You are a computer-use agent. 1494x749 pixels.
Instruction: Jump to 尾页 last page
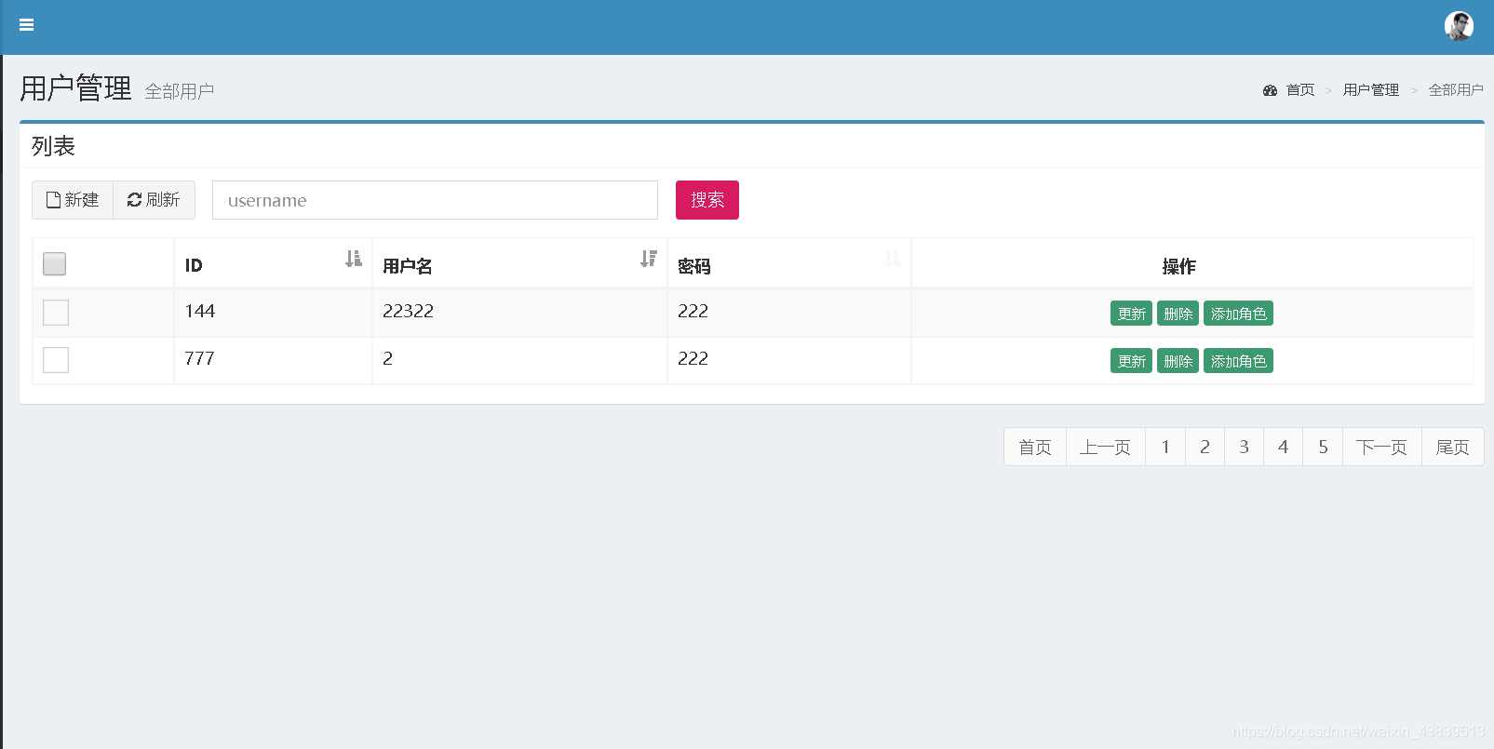(1452, 447)
